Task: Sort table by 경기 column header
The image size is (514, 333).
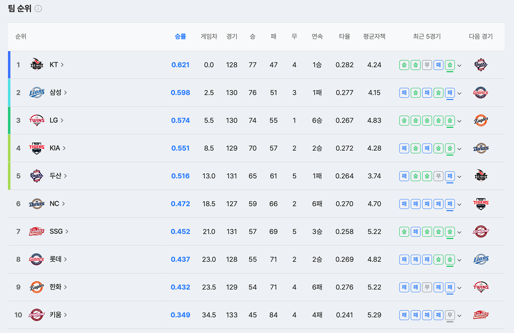Action: (x=232, y=37)
